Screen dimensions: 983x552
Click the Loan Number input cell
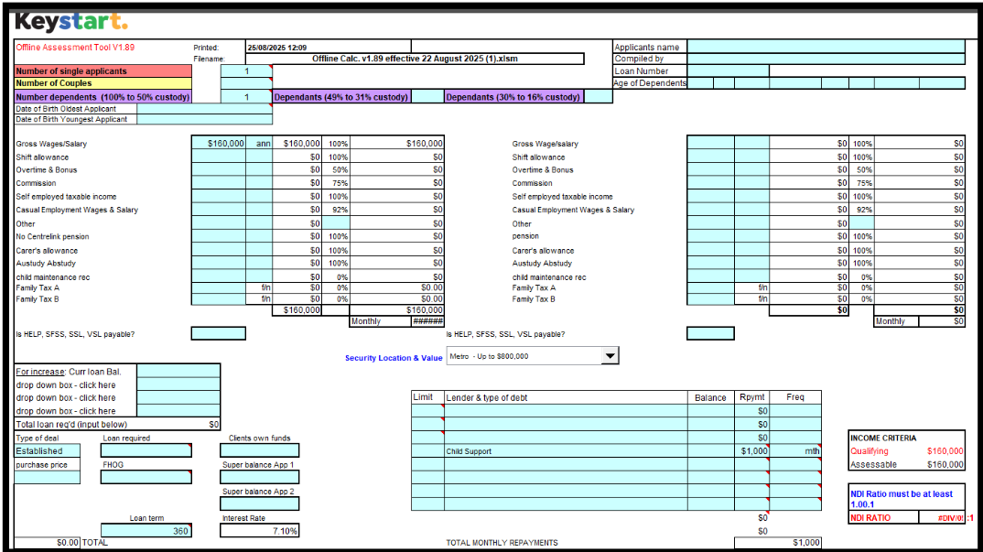click(728, 70)
